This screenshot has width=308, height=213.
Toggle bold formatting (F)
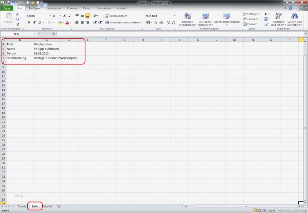tap(29, 23)
